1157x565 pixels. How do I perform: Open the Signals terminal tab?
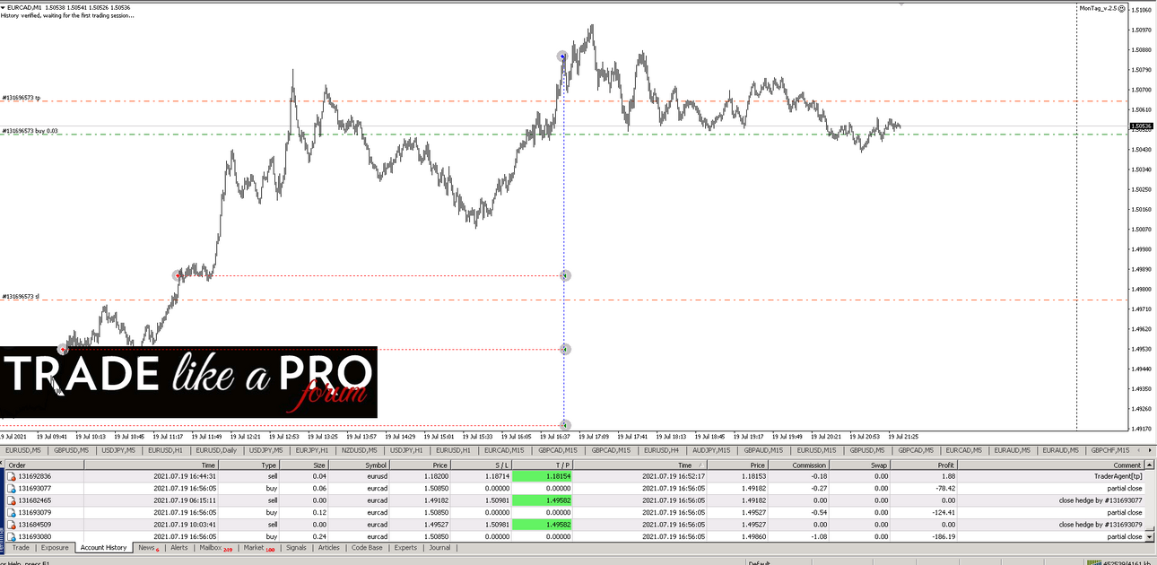click(296, 547)
